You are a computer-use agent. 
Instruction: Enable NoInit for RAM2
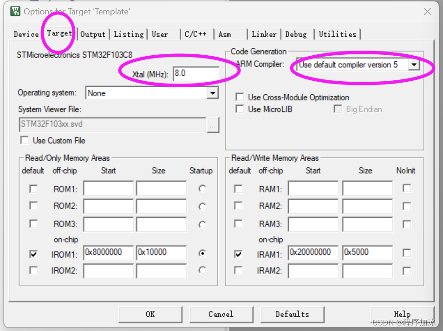(407, 206)
